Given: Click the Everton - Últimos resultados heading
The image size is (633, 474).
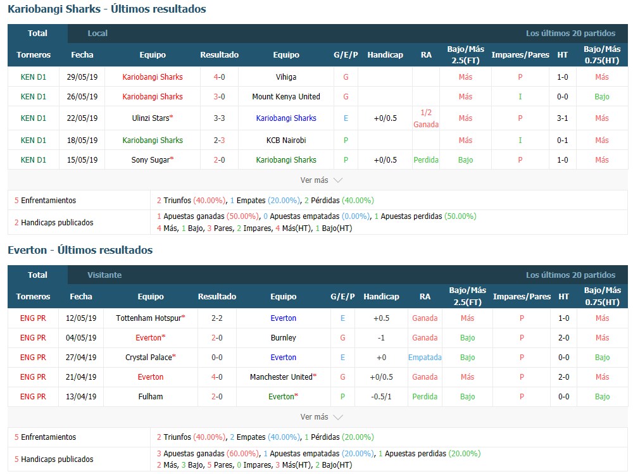Looking at the screenshot, I should pyautogui.click(x=80, y=250).
